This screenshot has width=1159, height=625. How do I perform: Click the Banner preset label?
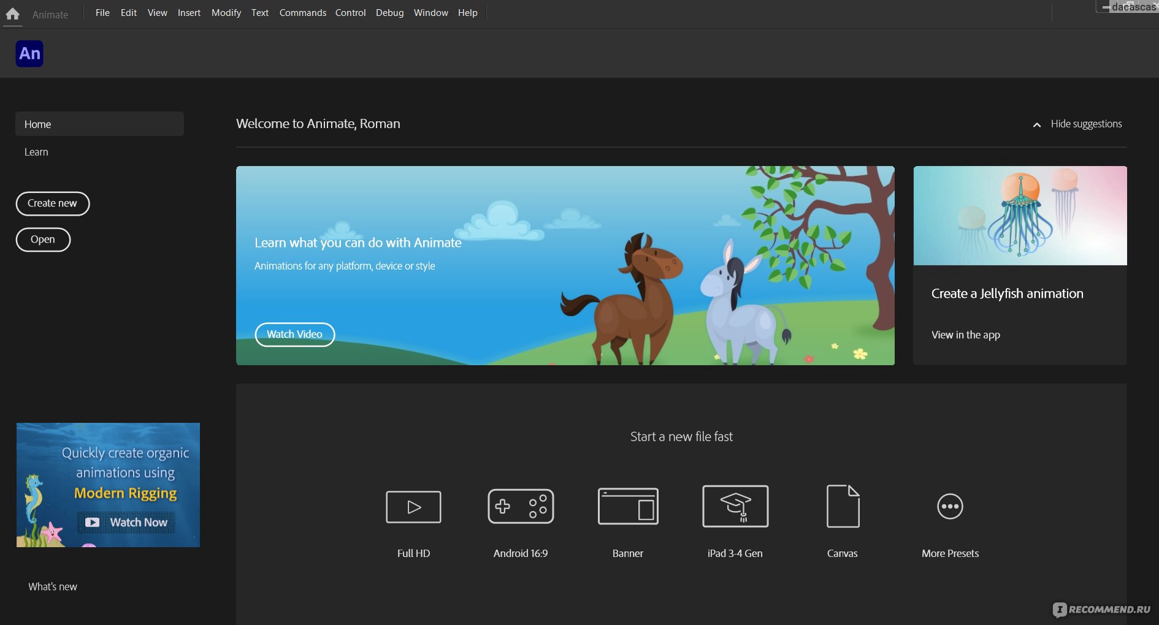628,553
